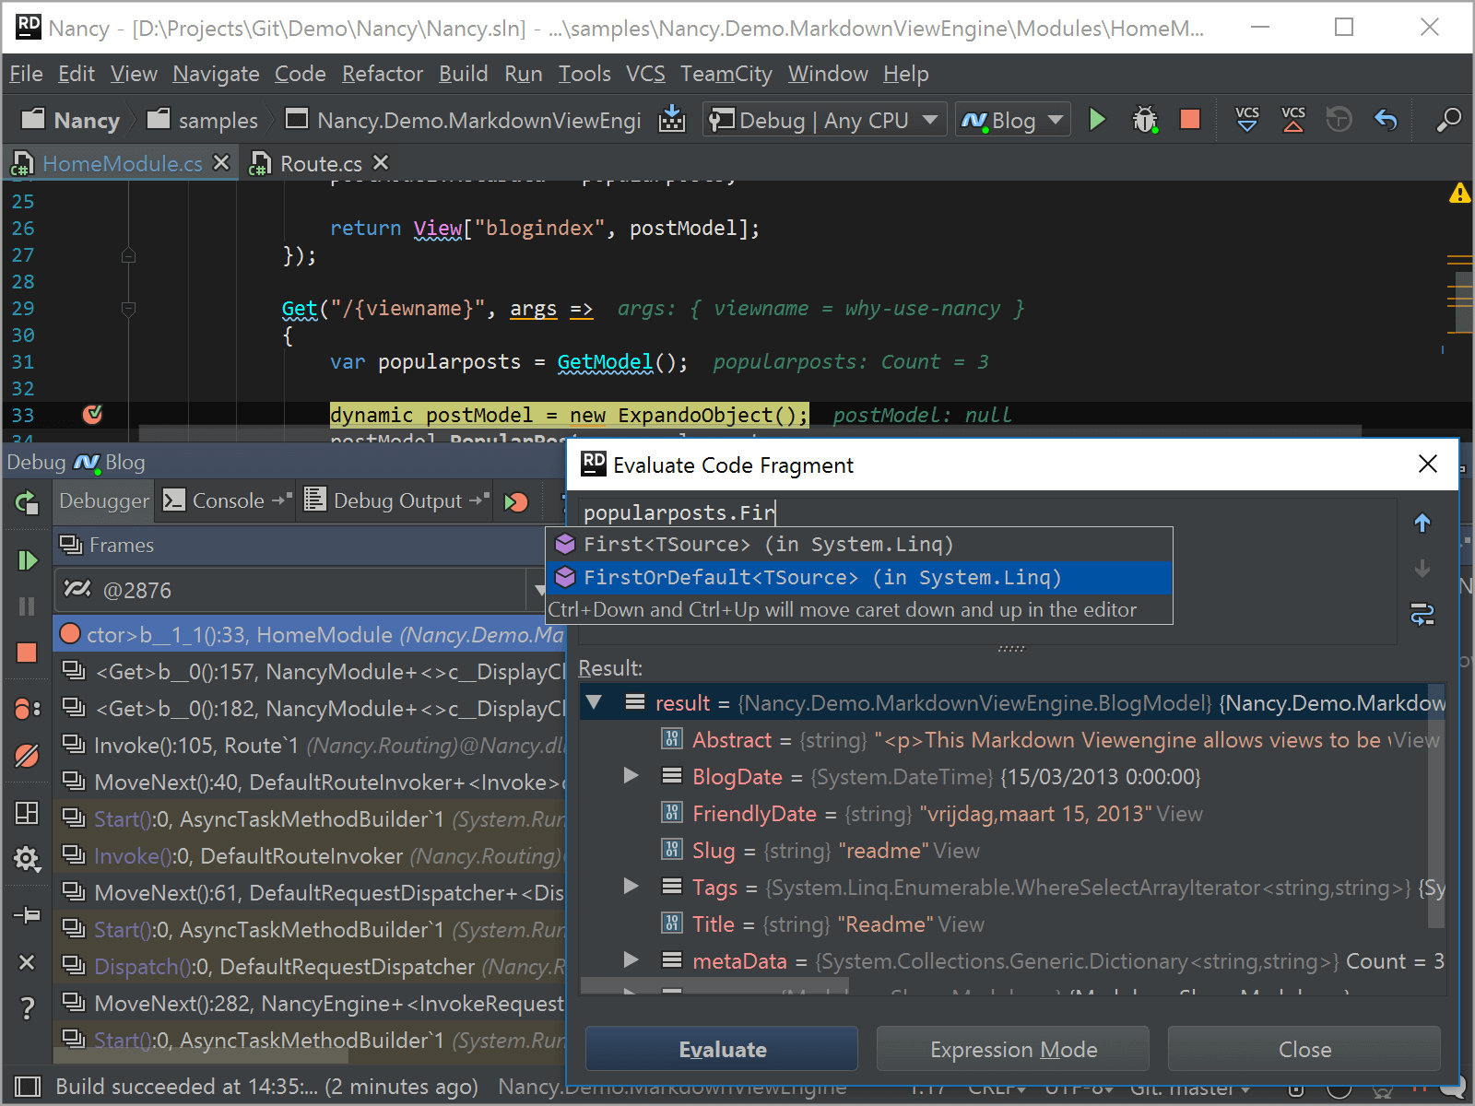Open debugger settings gear icon
This screenshot has height=1106, width=1475.
coord(27,860)
